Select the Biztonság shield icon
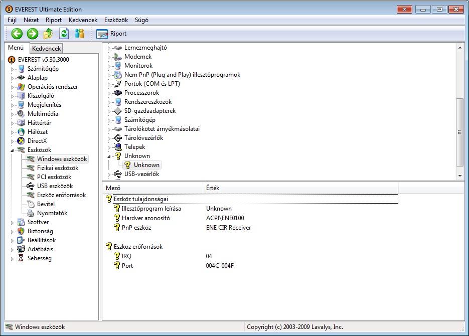 click(x=21, y=231)
